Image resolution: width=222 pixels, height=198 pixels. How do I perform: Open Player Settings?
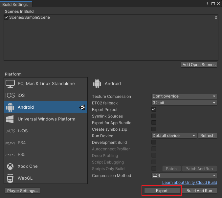[x=23, y=191]
